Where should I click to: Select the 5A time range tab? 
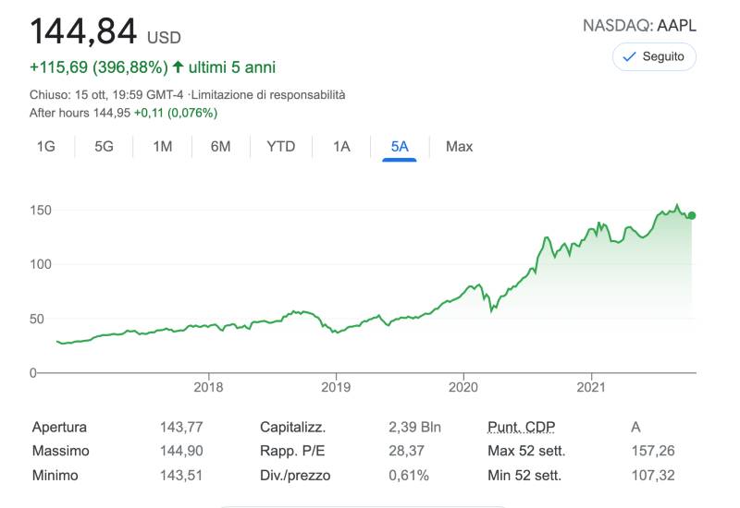pos(400,147)
